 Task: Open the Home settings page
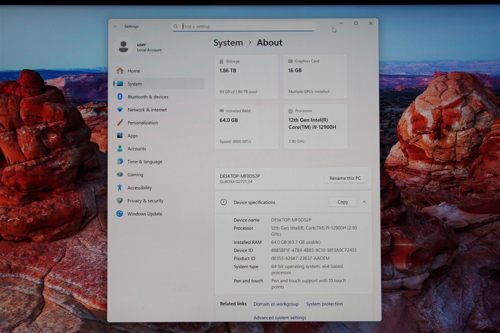pyautogui.click(x=159, y=71)
